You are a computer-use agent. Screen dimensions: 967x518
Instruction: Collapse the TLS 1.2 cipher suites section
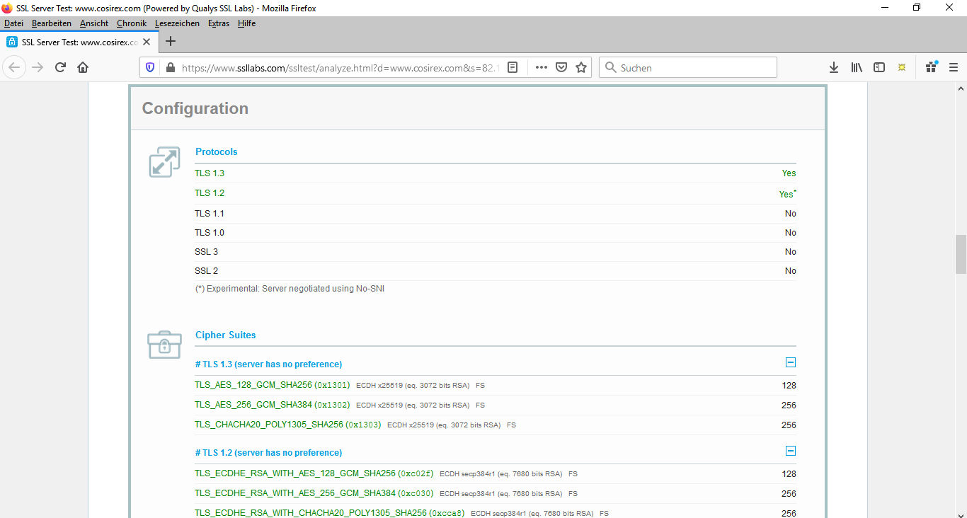pos(791,451)
